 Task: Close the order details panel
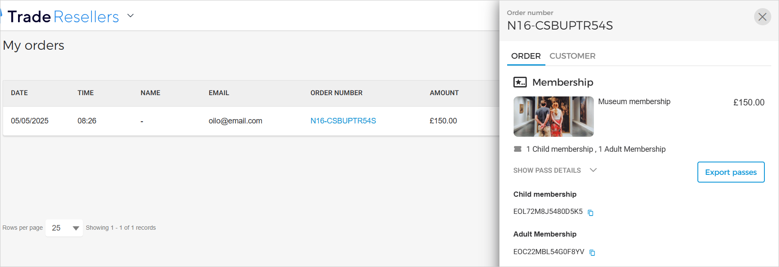[x=762, y=17]
